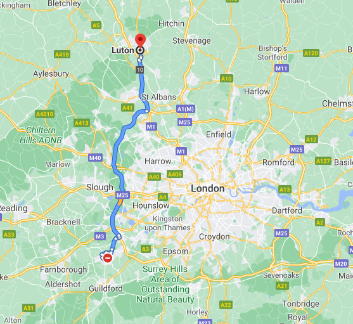
Task: Click the M11 motorway shield
Action: [x=281, y=68]
